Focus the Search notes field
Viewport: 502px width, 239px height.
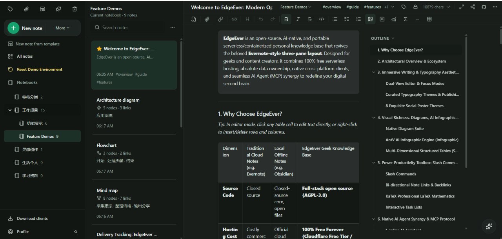pyautogui.click(x=127, y=27)
